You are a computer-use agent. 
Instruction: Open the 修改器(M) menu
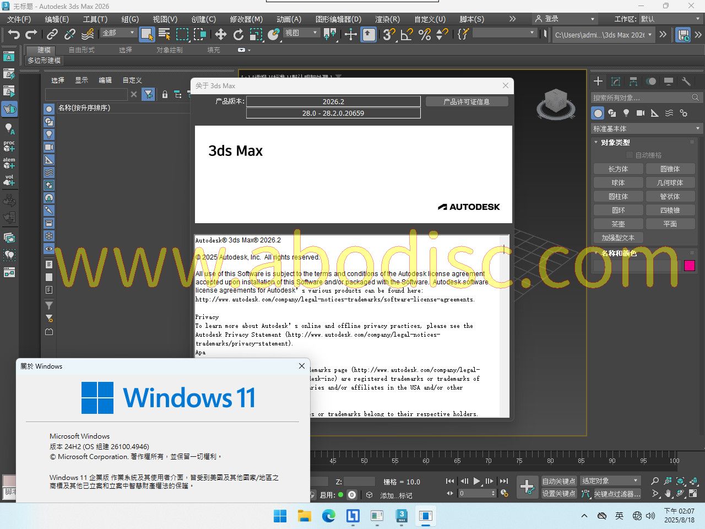pyautogui.click(x=246, y=19)
